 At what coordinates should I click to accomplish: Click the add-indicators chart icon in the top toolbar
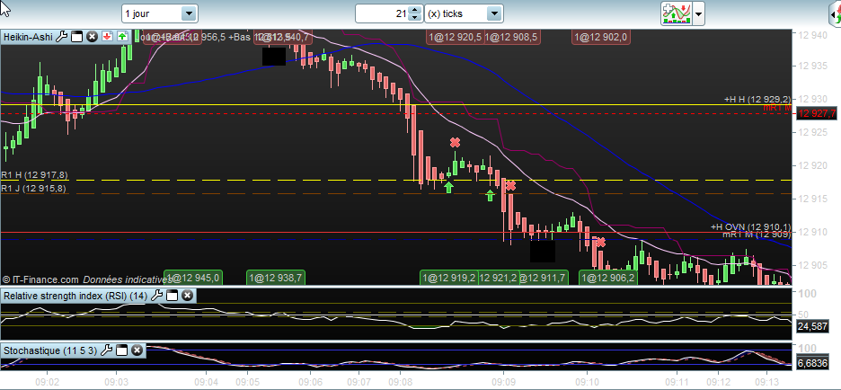[x=676, y=13]
